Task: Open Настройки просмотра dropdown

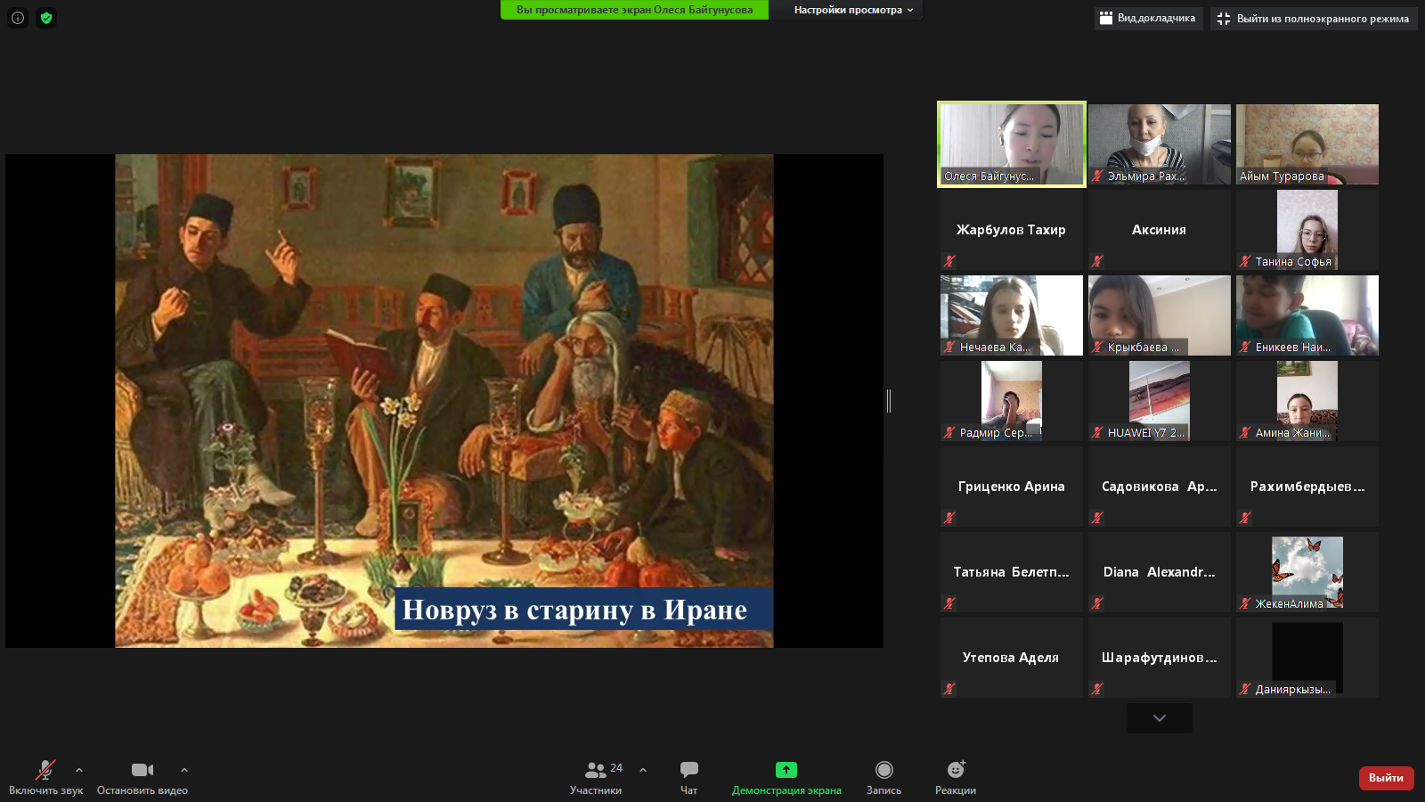Action: (853, 10)
